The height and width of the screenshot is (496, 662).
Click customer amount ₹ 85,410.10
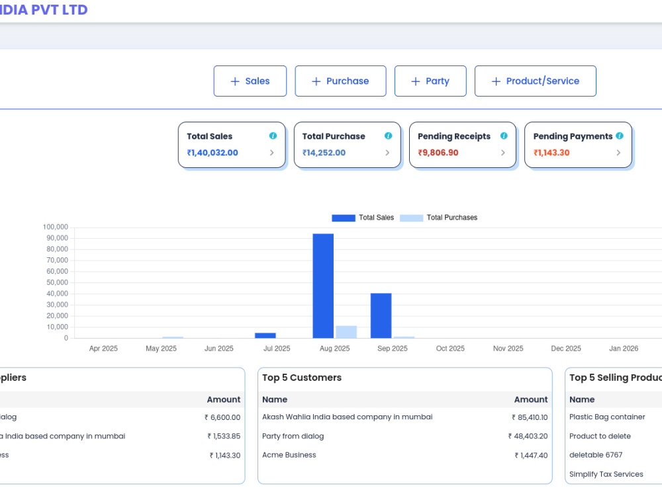(530, 417)
